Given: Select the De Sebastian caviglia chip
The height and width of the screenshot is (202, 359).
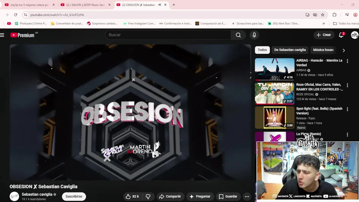Looking at the screenshot, I should (x=290, y=50).
